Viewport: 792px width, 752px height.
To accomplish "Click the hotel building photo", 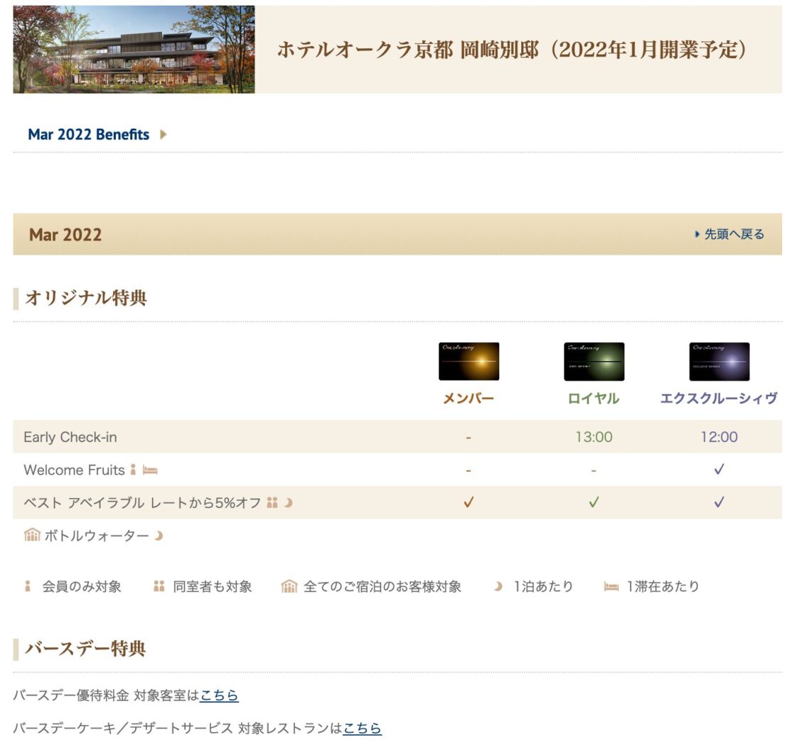I will point(134,50).
